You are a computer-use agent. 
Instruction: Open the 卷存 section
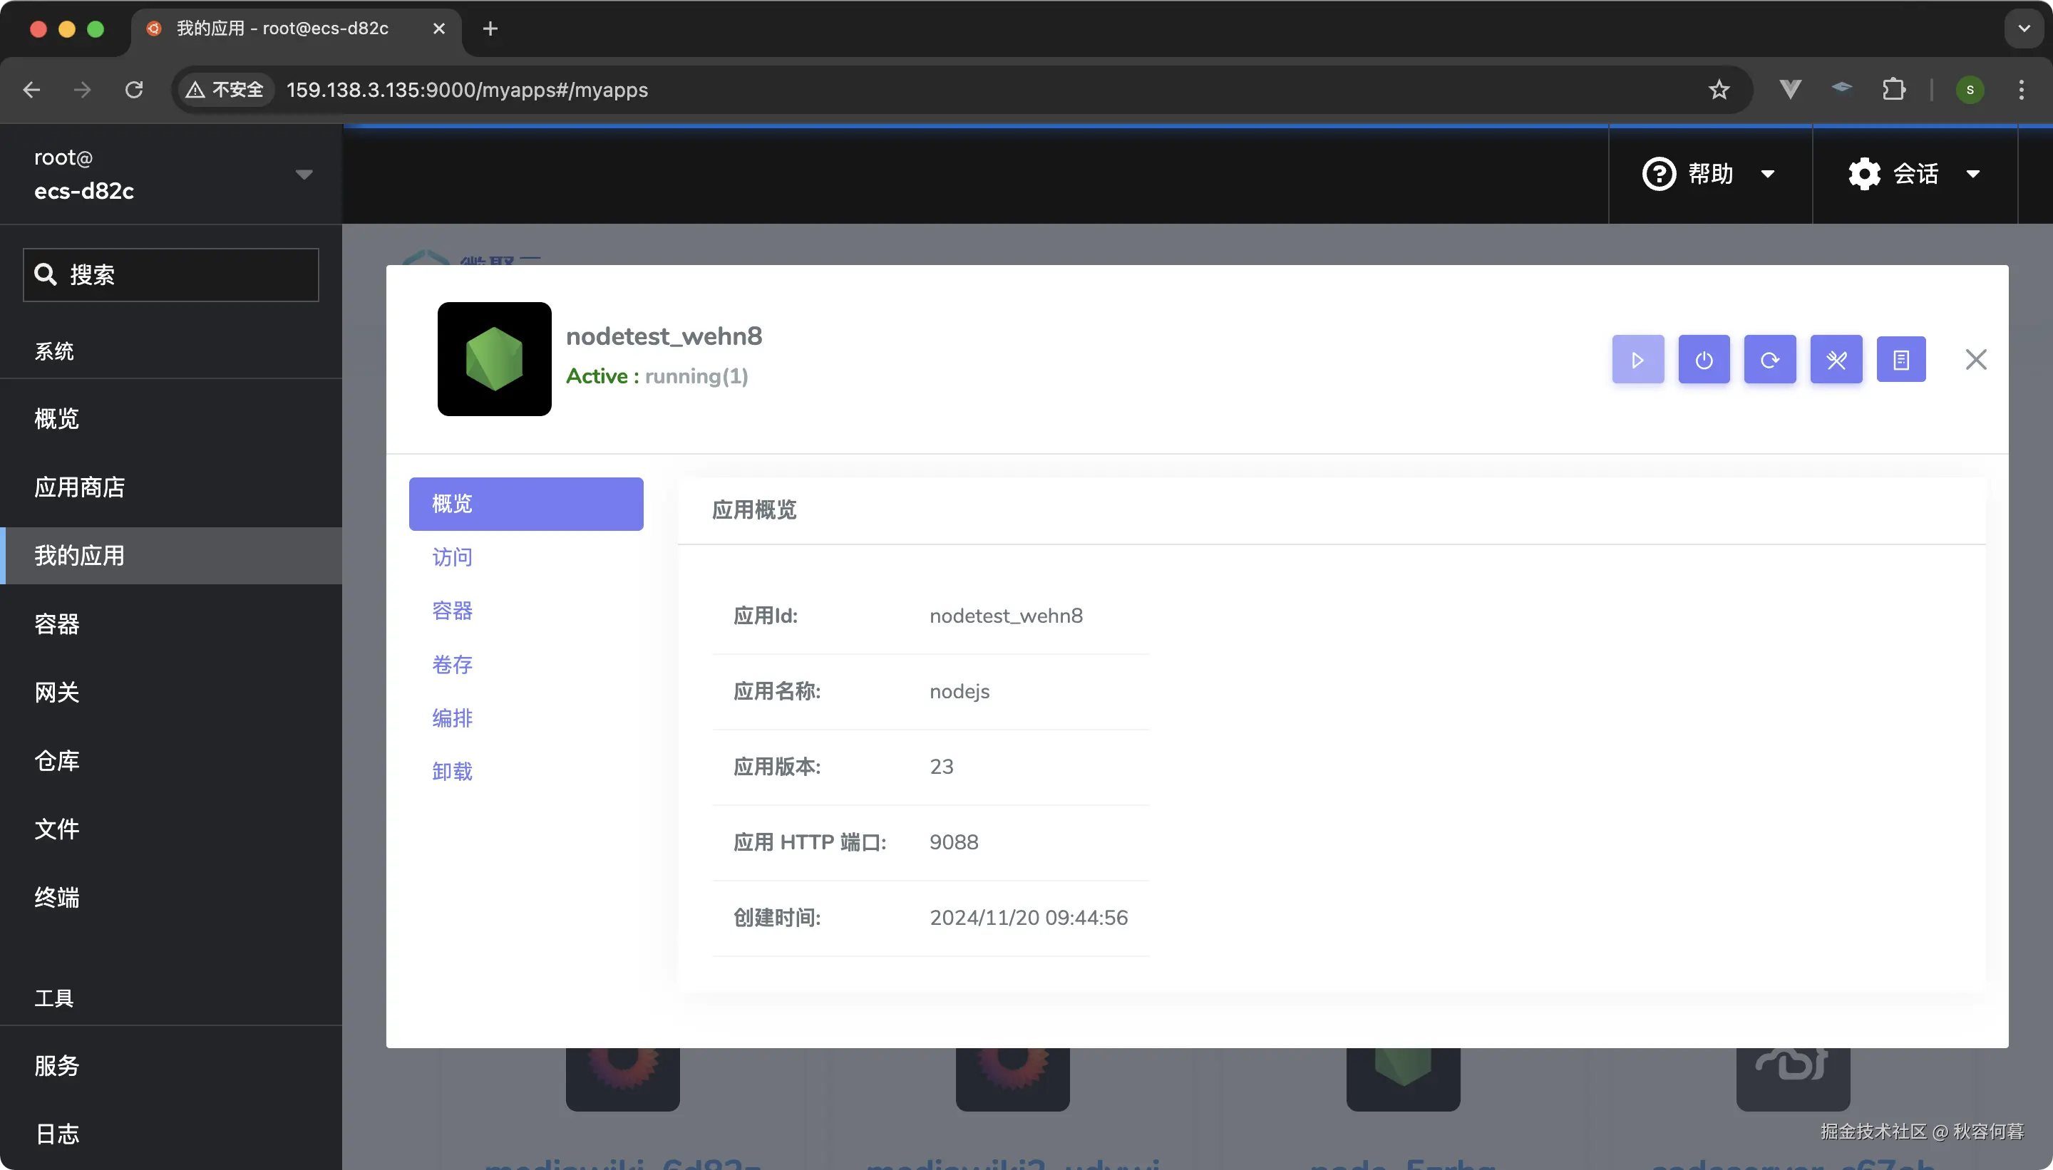point(452,665)
